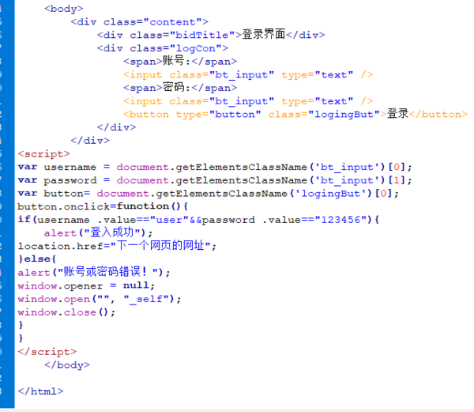Click the 登录界面 title text
Image resolution: width=474 pixels, height=412 pixels.
click(263, 34)
